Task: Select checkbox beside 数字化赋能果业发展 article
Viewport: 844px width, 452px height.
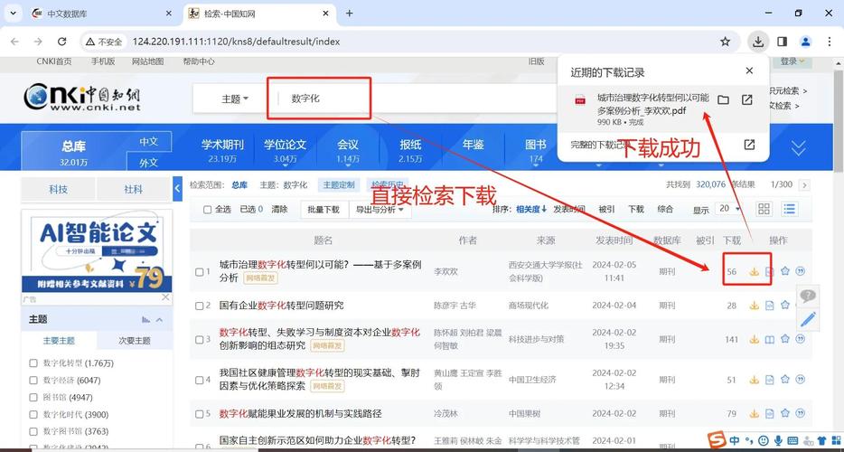Action: [x=199, y=414]
